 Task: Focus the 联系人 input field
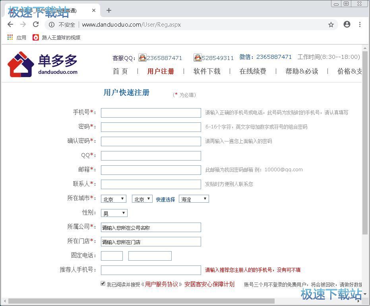pyautogui.click(x=151, y=184)
